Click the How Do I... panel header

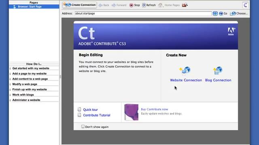click(x=34, y=64)
